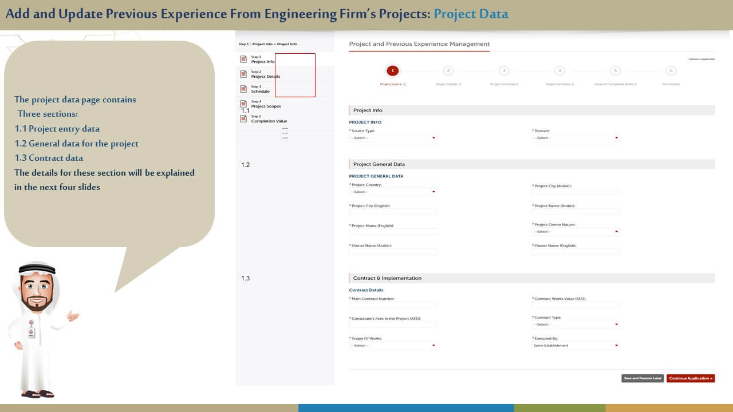Image resolution: width=733 pixels, height=412 pixels.
Task: Jump to step 6 Documents circle
Action: 671,71
